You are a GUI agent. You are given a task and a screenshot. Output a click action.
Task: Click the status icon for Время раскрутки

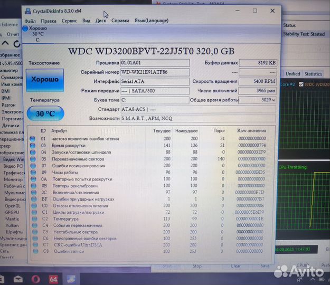(32, 146)
